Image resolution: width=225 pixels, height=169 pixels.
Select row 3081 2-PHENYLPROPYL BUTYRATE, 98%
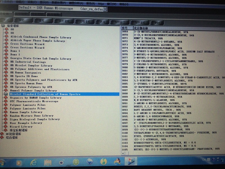155,71
